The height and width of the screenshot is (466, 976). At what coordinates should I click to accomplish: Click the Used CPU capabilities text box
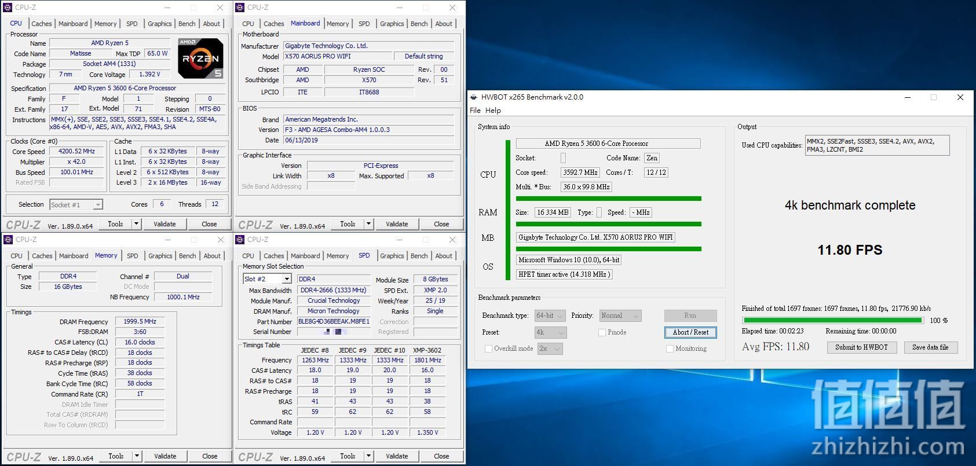[878, 145]
